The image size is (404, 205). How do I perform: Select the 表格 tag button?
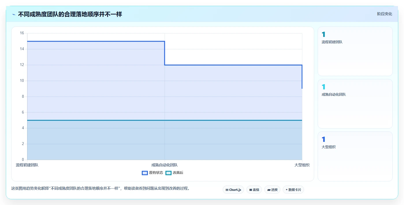point(254,190)
